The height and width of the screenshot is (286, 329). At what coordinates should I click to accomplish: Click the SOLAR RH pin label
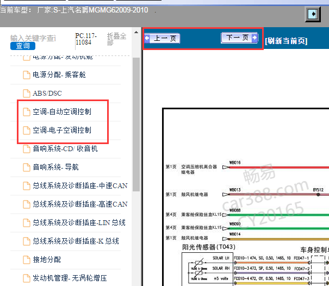[221, 269]
